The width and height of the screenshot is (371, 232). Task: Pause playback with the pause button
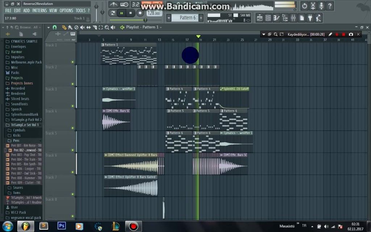click(x=122, y=13)
